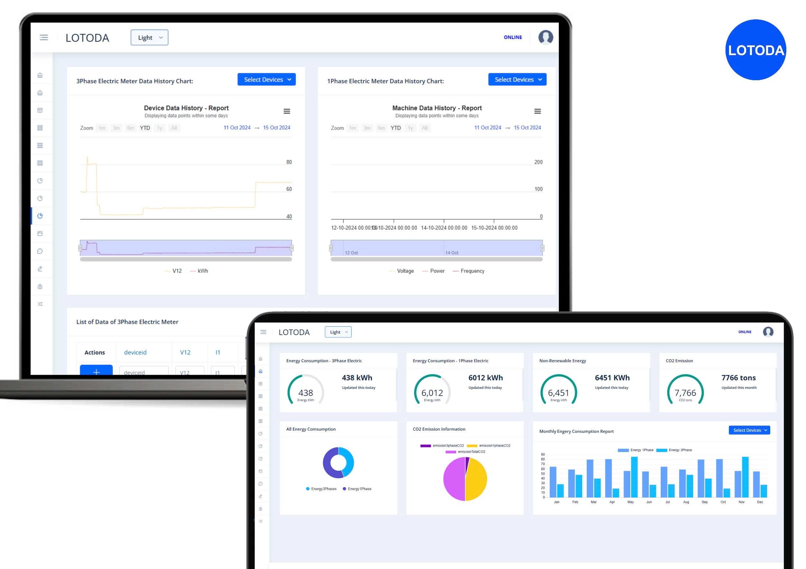Sort by the deviceid column header
This screenshot has width=806, height=569.
(x=135, y=352)
